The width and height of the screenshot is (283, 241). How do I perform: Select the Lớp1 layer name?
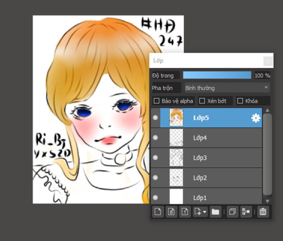pos(200,198)
